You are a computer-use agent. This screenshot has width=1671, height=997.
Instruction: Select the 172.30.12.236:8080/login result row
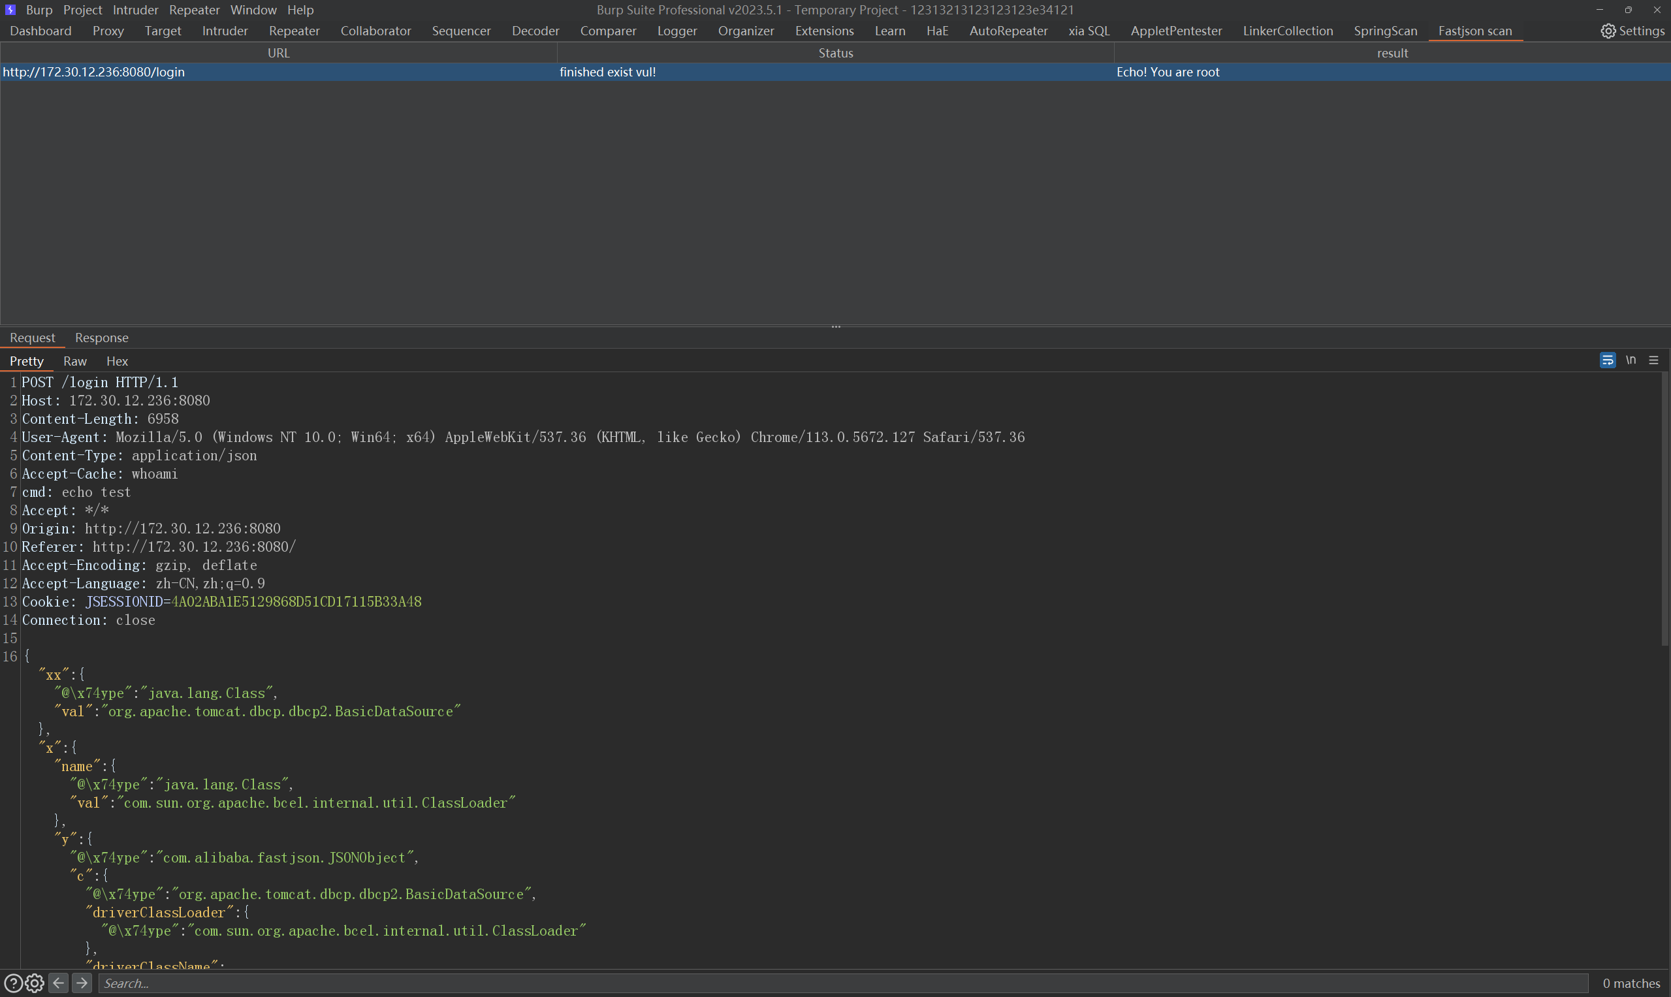93,72
